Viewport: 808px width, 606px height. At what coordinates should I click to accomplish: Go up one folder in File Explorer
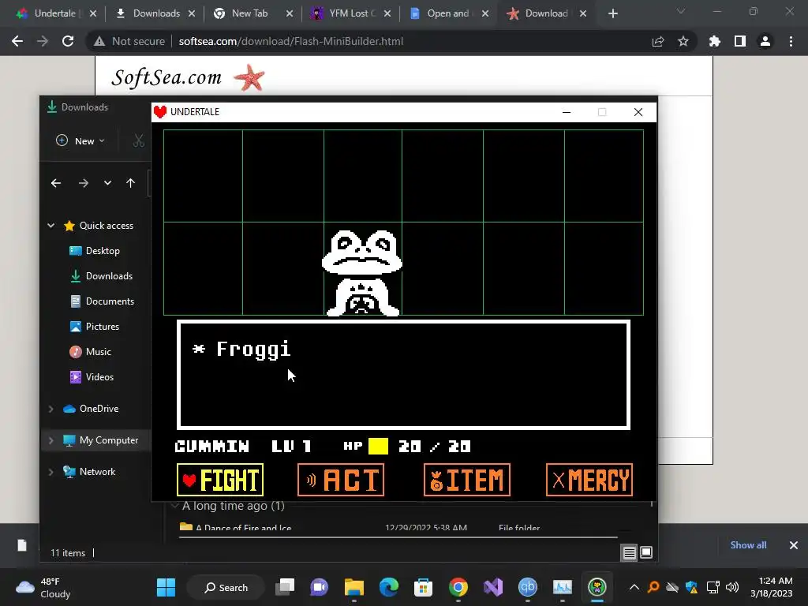click(130, 183)
